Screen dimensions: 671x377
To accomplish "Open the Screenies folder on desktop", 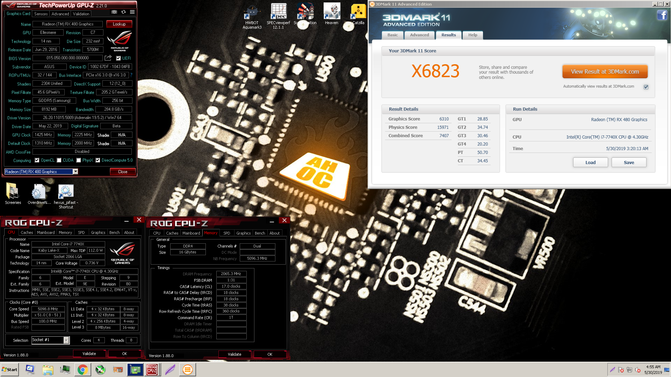I will pos(13,194).
